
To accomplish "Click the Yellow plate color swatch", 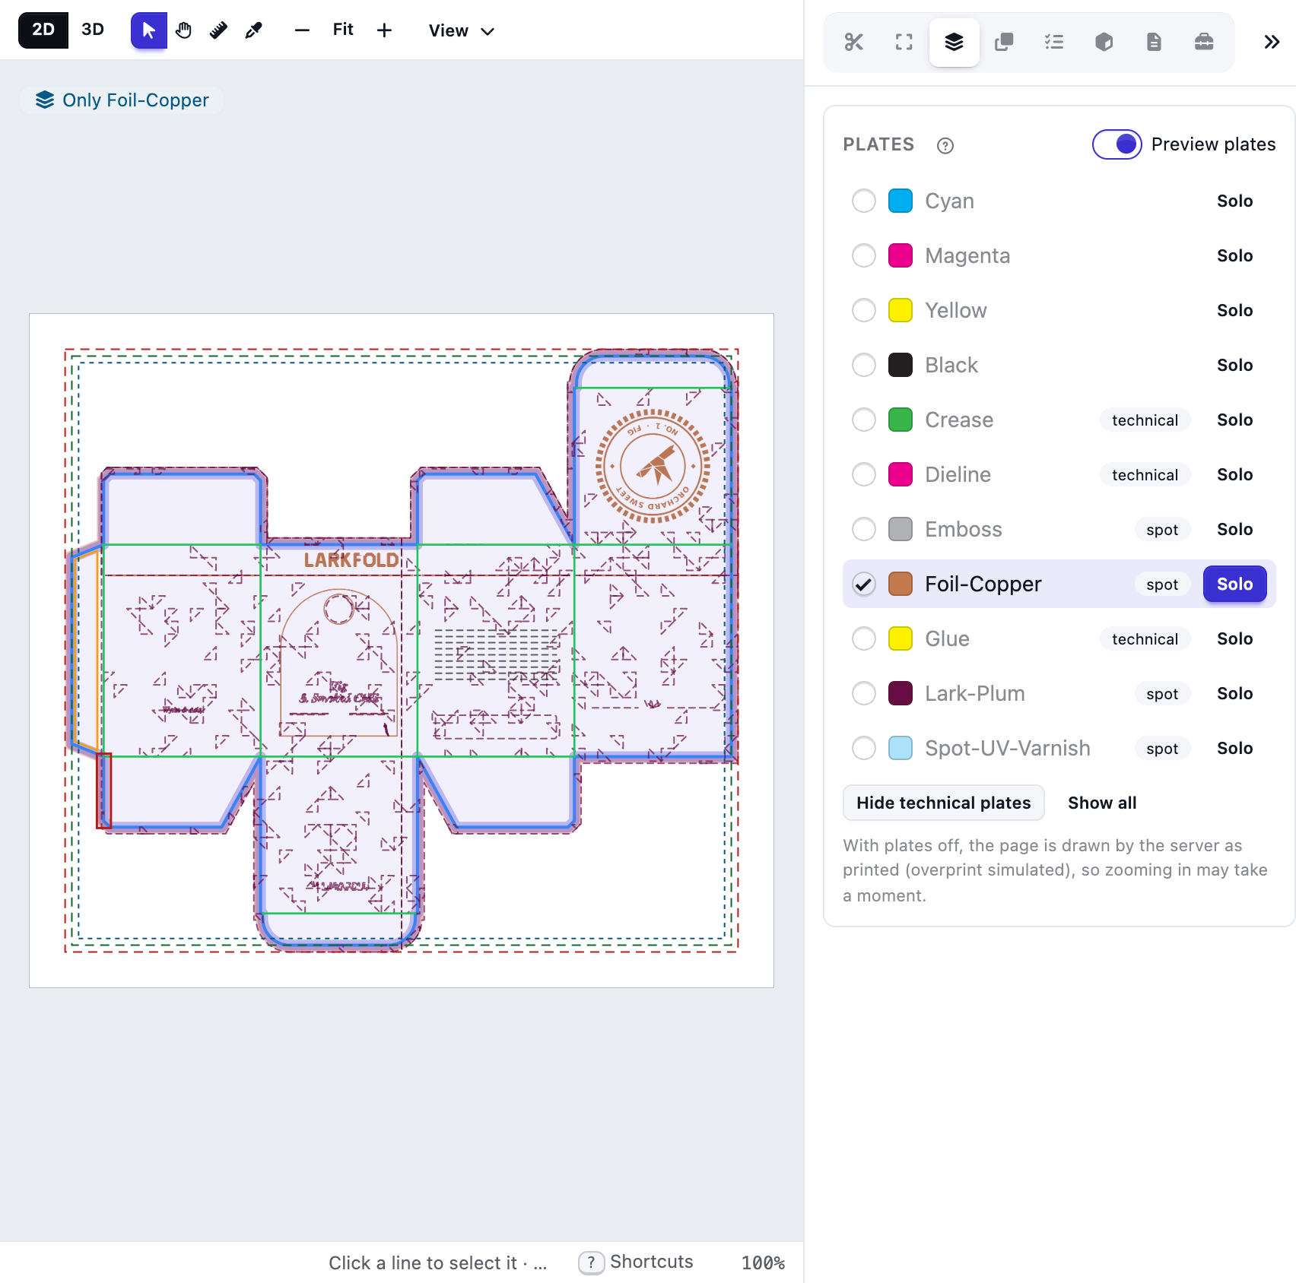I will point(901,310).
